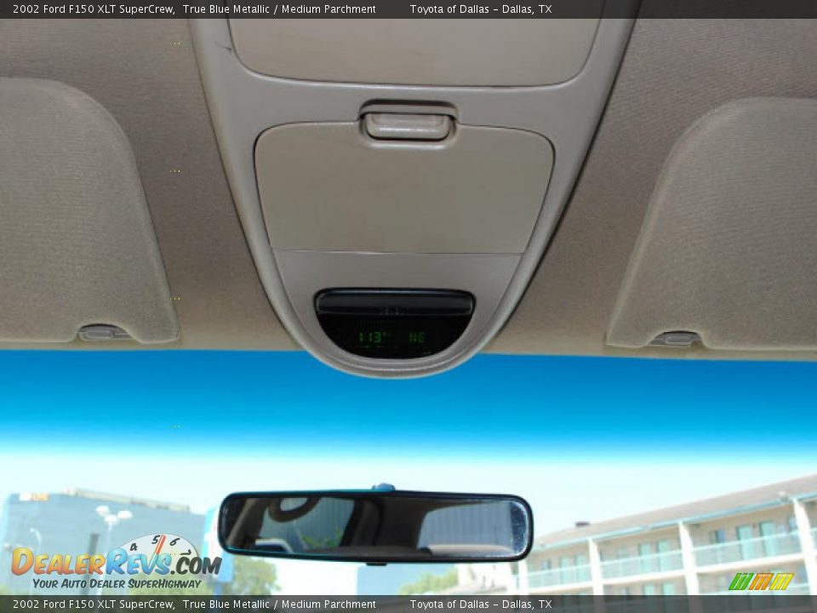Click the right sun visor retaining clip
Viewport: 817px width, 613px height.
click(676, 339)
